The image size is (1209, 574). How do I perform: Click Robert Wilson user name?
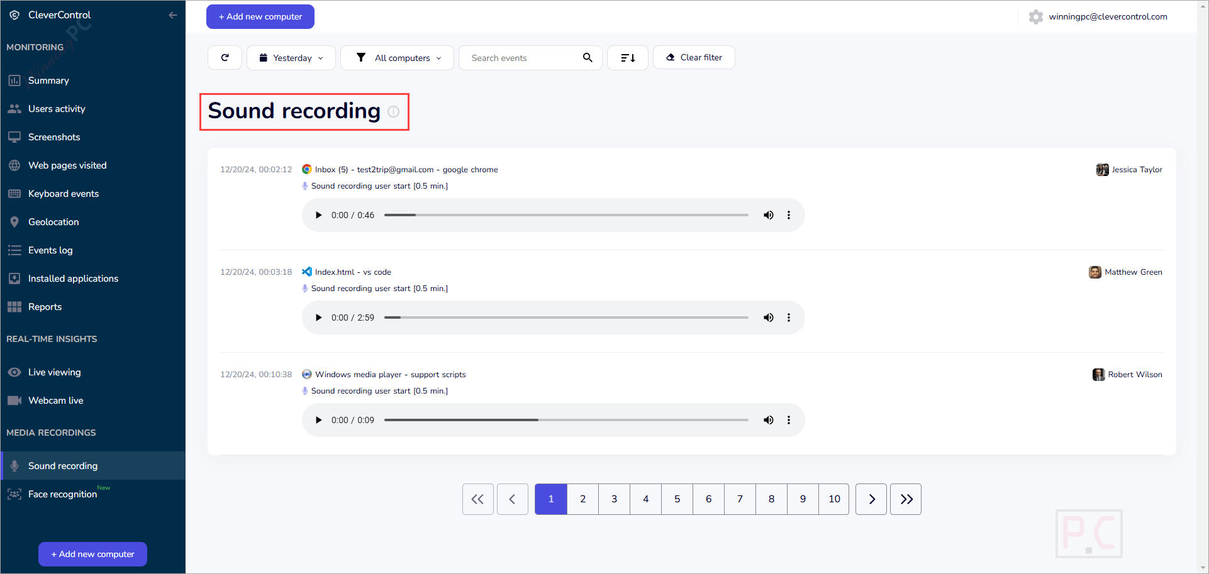(1135, 375)
